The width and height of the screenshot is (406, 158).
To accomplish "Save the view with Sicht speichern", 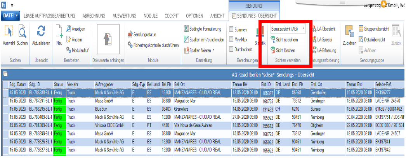I will pos(284,39).
